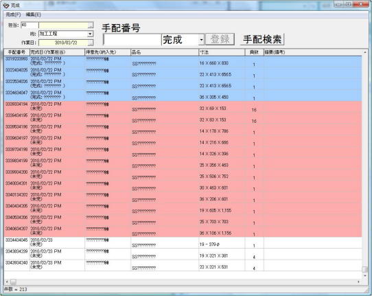Select the row with dimensions 32 X 69 X 153

coord(183,107)
